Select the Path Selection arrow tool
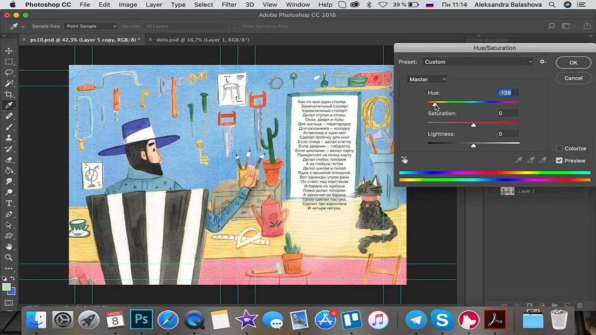596x335 pixels. [9, 225]
